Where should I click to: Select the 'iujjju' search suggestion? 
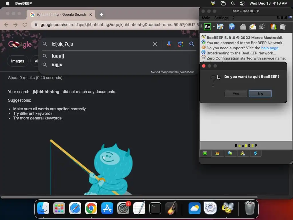pos(57,65)
